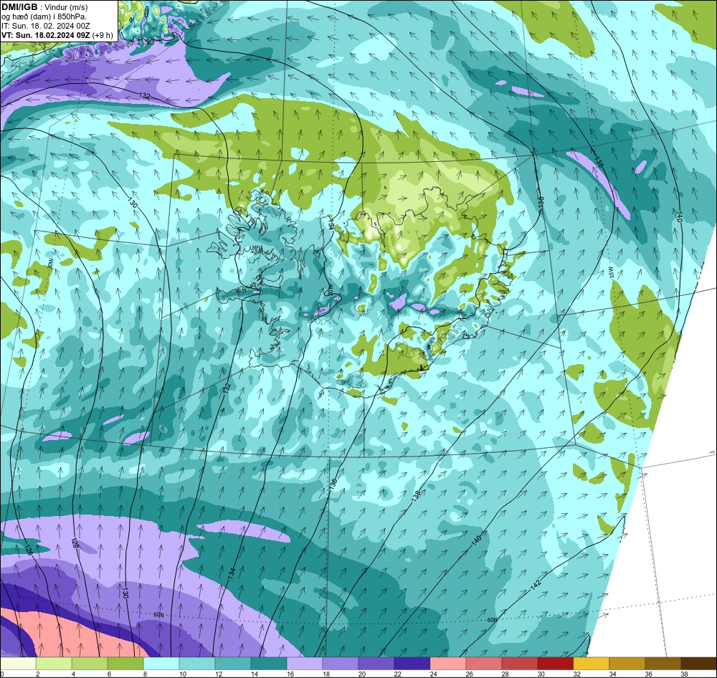Select the 2–4 m/s light green legend swatch
Image resolution: width=717 pixels, height=678 pixels.
click(54, 664)
